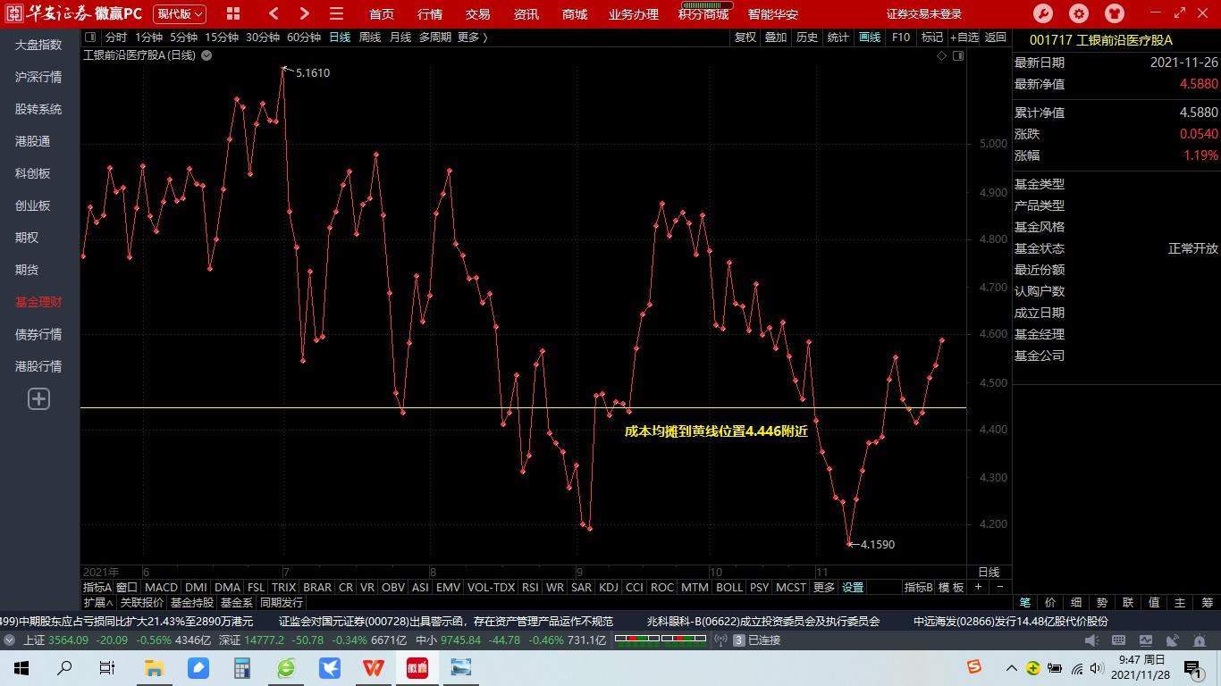Screen dimensions: 1221x686
Task: Expand the 指标A selector
Action: pos(97,587)
